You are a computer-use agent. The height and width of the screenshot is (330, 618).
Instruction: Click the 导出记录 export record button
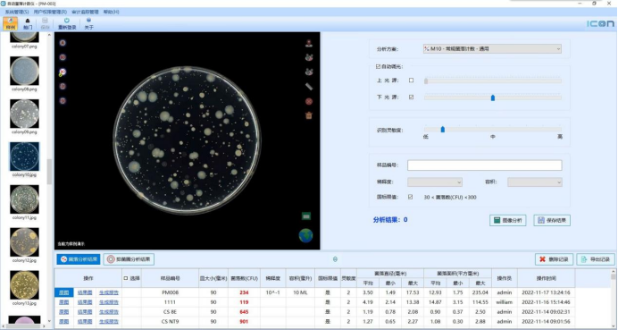[x=596, y=259]
